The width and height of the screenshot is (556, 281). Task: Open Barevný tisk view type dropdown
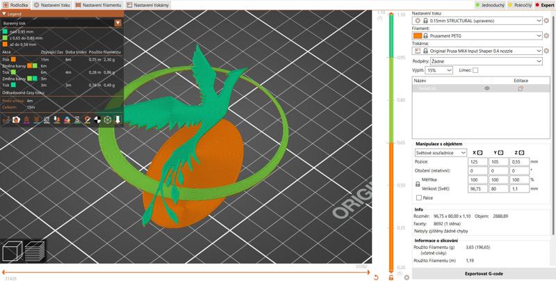coord(118,23)
